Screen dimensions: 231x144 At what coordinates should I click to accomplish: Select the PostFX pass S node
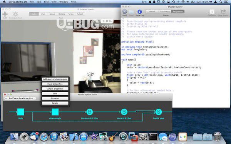(159, 112)
